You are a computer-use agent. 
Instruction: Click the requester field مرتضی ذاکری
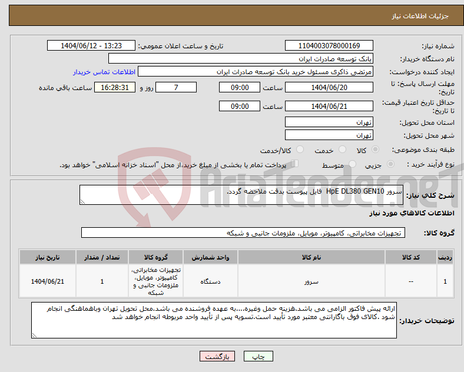pos(256,72)
